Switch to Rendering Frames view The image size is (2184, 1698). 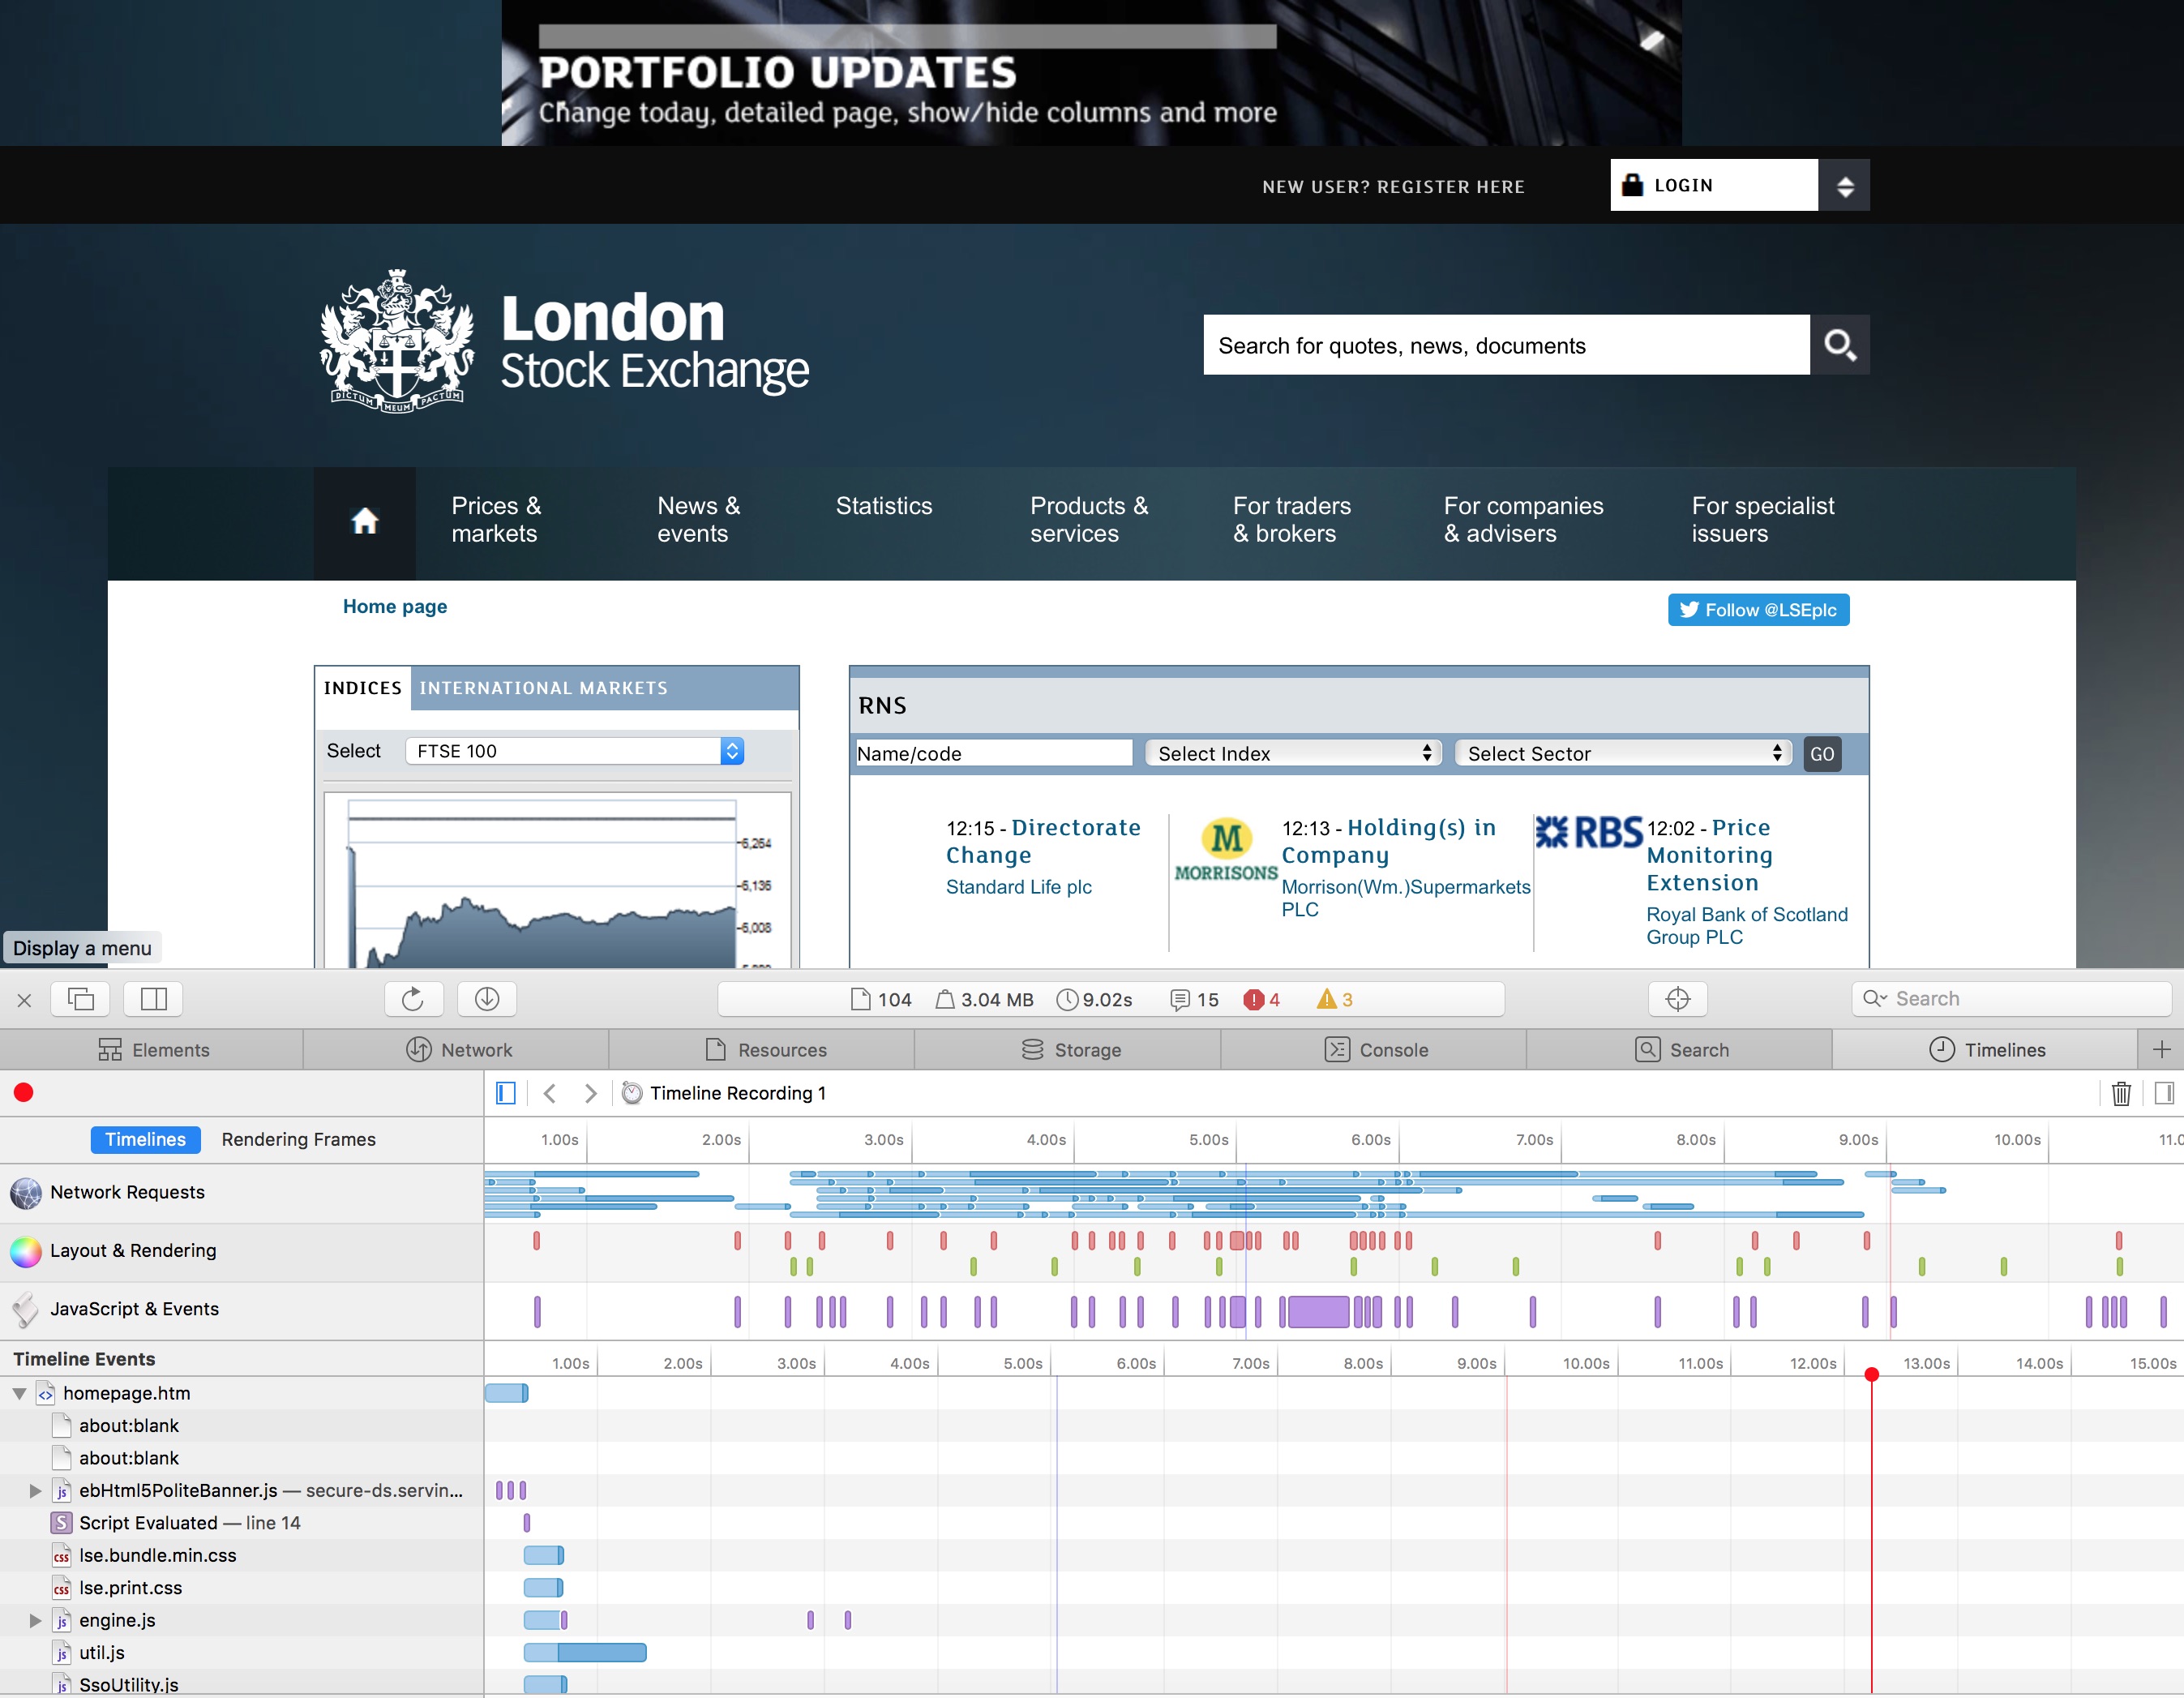(x=299, y=1140)
